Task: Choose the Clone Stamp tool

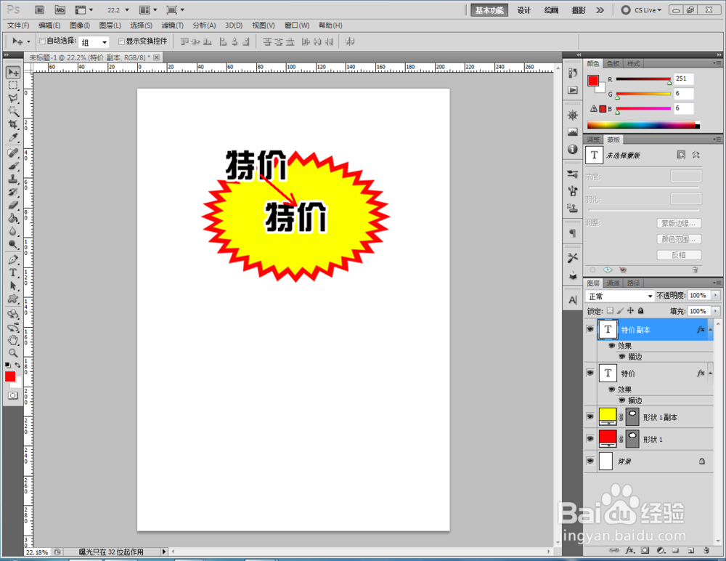Action: [x=13, y=179]
